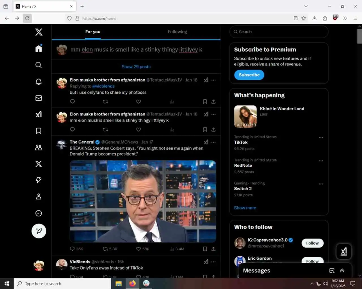Bookmark The General Colbert post
The height and width of the screenshot is (289, 362).
click(x=205, y=249)
